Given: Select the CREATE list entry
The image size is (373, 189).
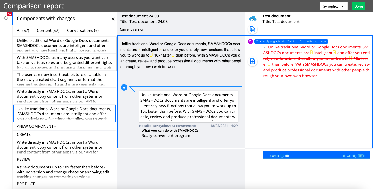Looking at the screenshot, I should [64, 135].
